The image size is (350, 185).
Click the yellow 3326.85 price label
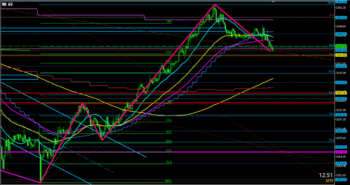(x=341, y=55)
